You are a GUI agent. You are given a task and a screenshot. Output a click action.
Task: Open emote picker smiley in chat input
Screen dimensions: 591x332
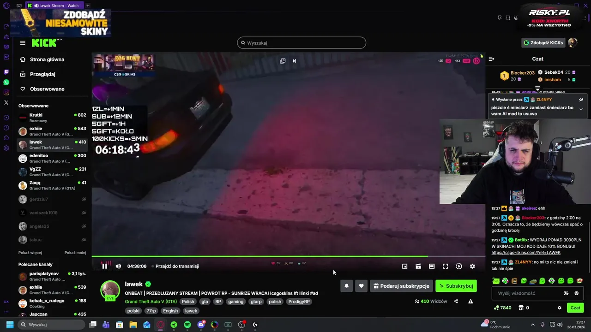(x=576, y=293)
